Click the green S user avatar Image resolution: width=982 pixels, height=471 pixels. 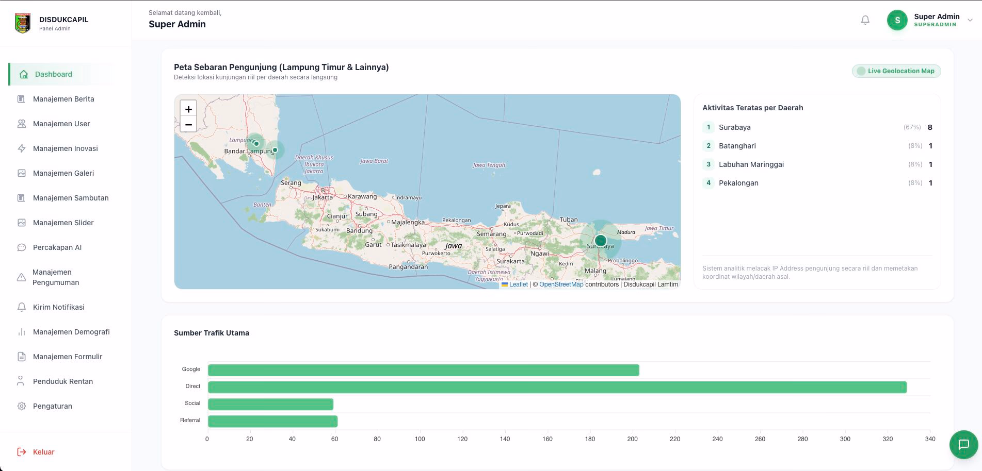pos(897,20)
